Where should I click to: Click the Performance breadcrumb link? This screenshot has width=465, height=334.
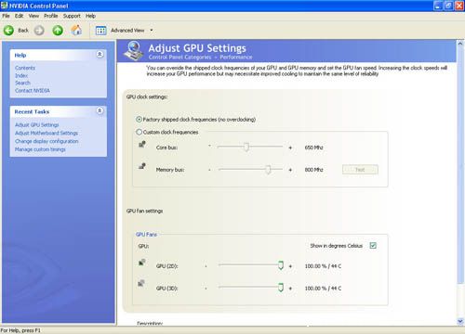(x=236, y=58)
